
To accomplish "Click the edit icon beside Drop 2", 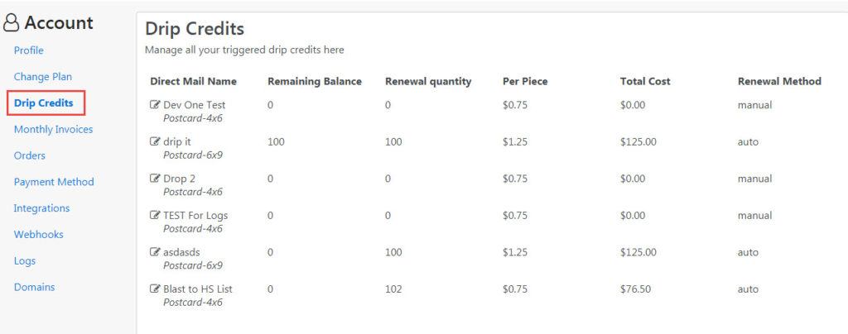I will [155, 178].
